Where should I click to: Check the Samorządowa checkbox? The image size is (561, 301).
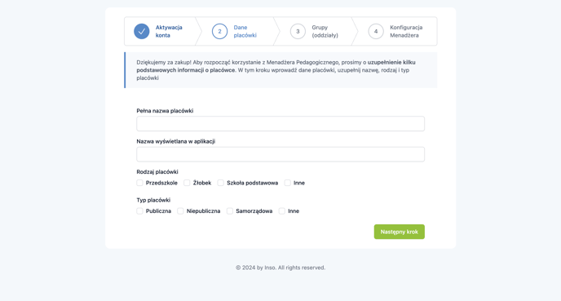point(230,211)
